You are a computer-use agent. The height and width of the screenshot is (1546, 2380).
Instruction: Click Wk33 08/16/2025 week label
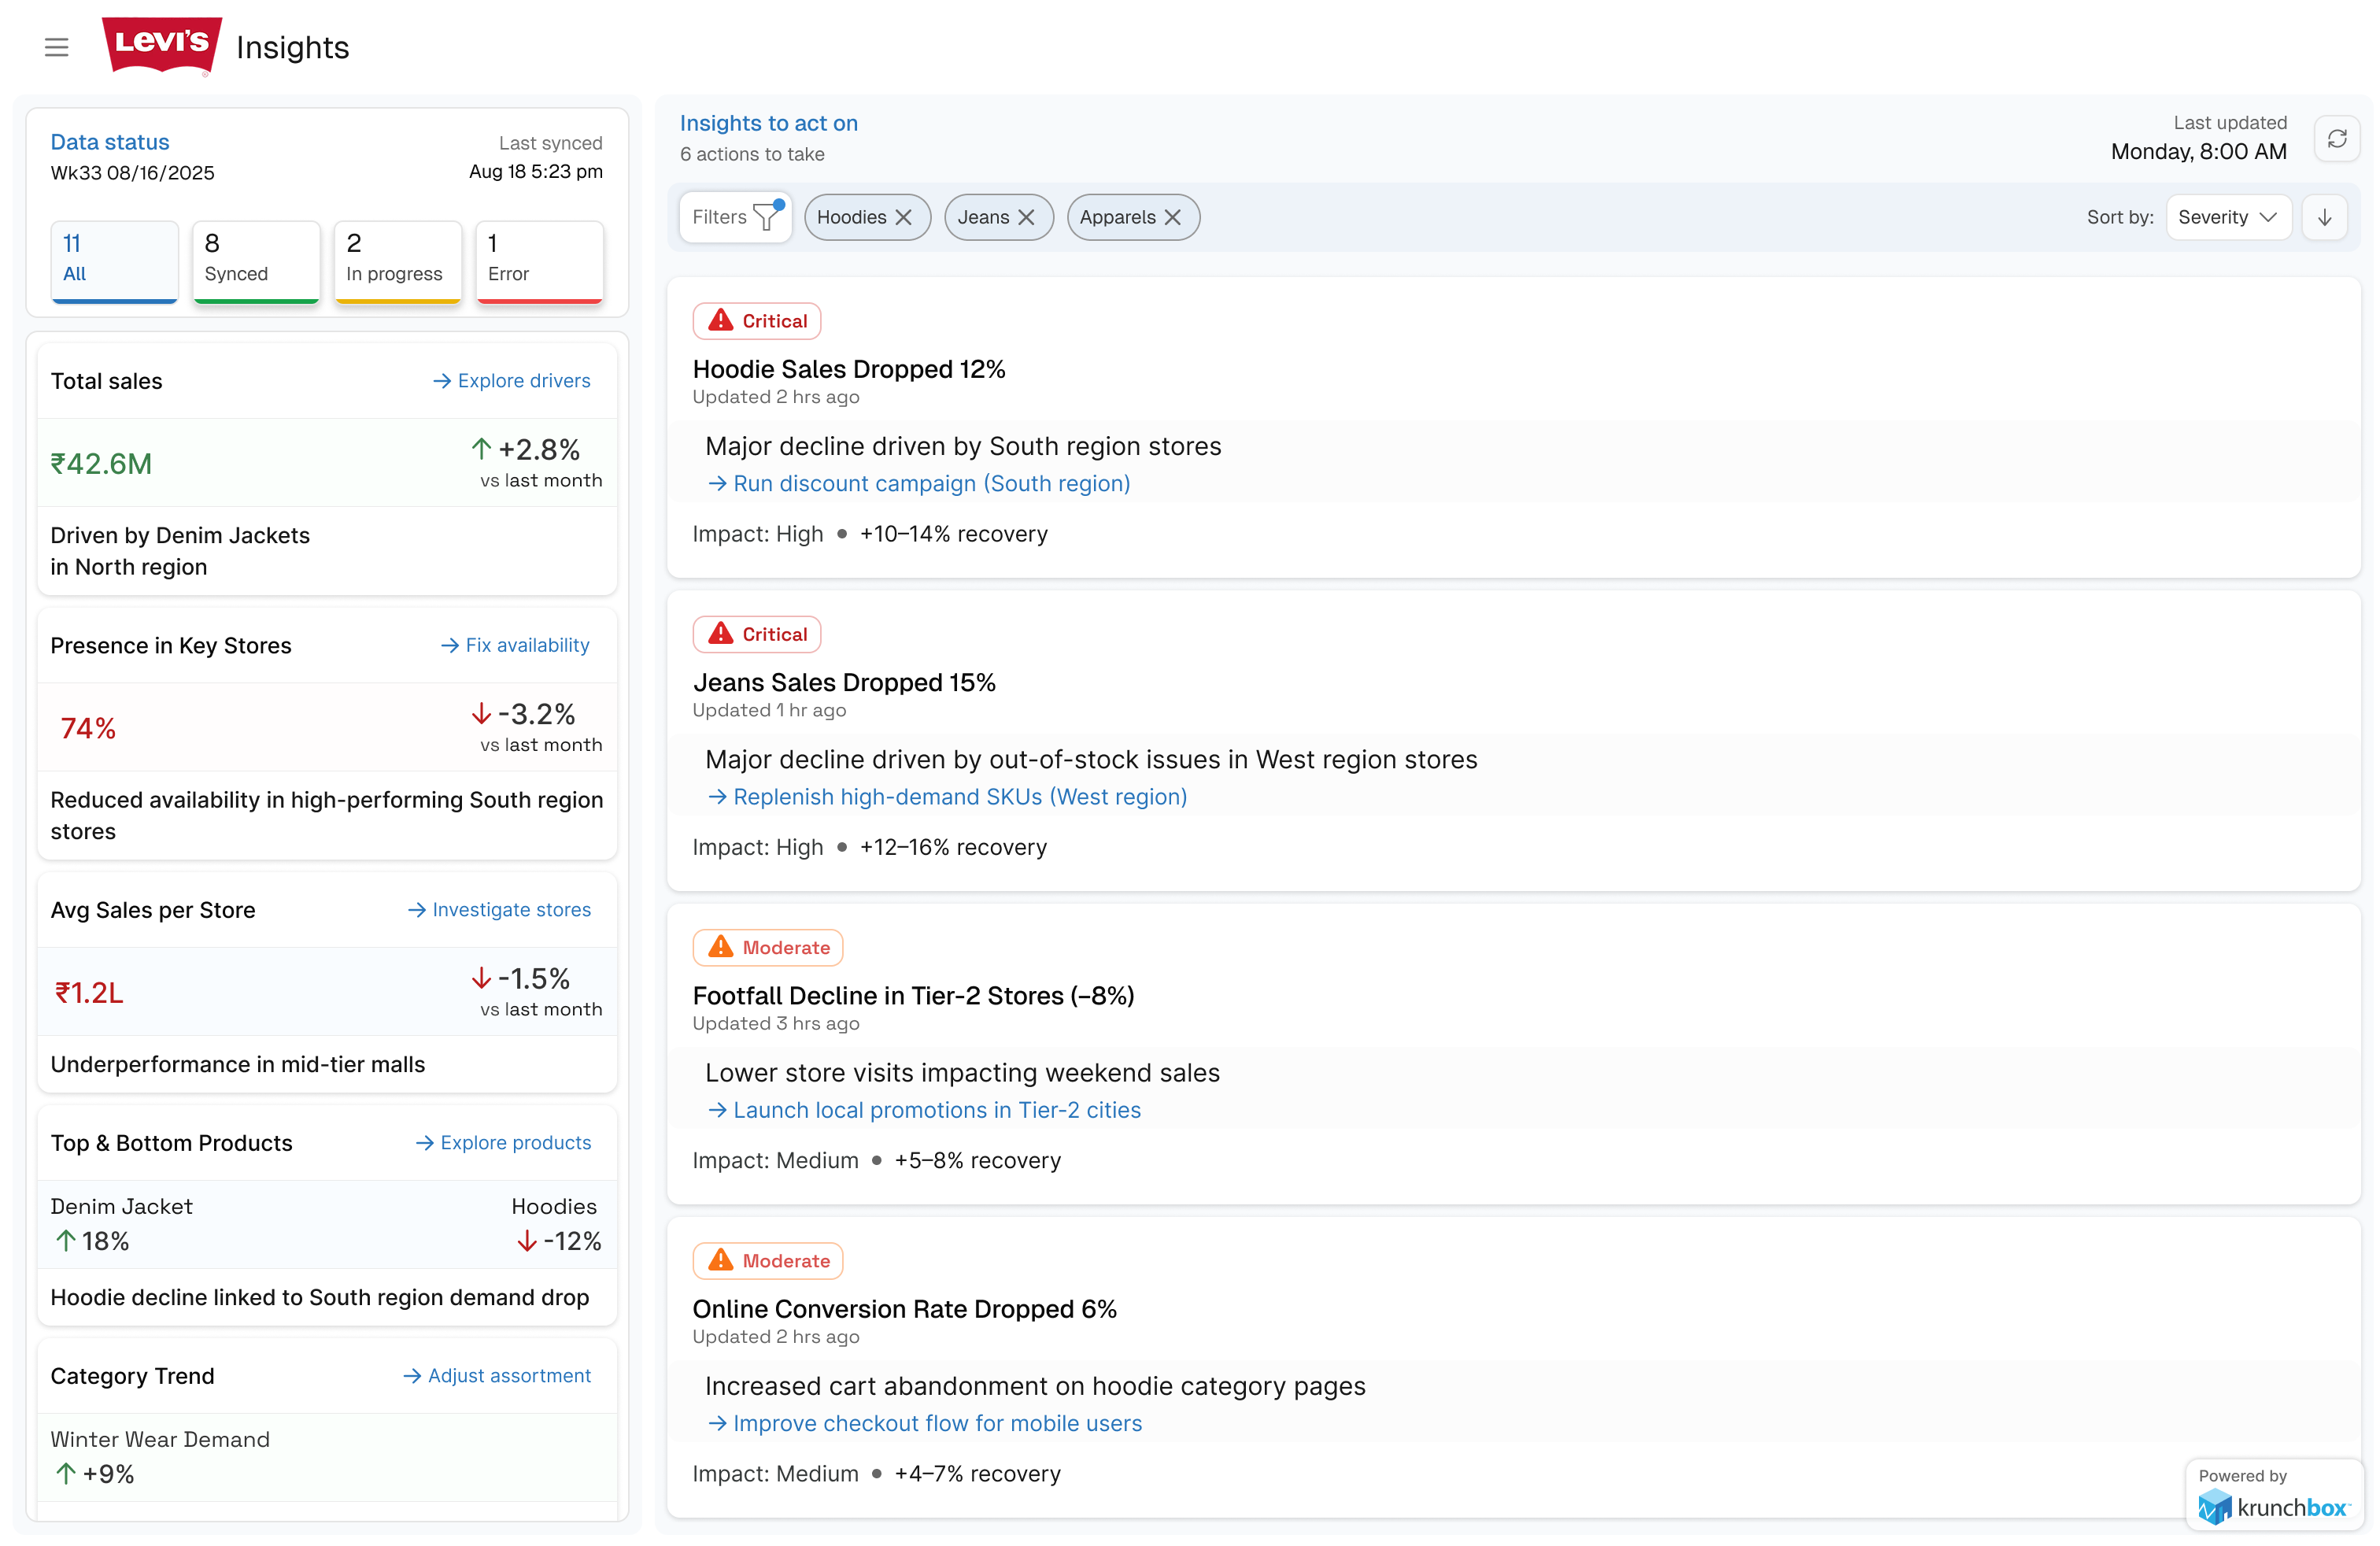tap(132, 172)
